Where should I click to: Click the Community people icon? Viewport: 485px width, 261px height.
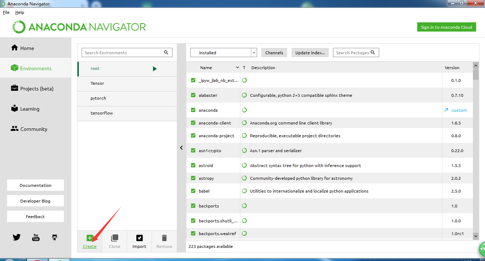click(15, 128)
